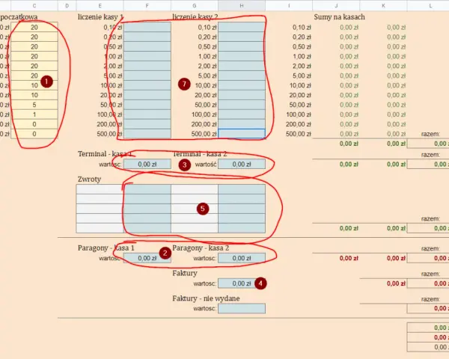Screen dimensions: 449x359
Task: Click liczenie kasy 1 field for 500,00 zł
Action: tap(147, 134)
